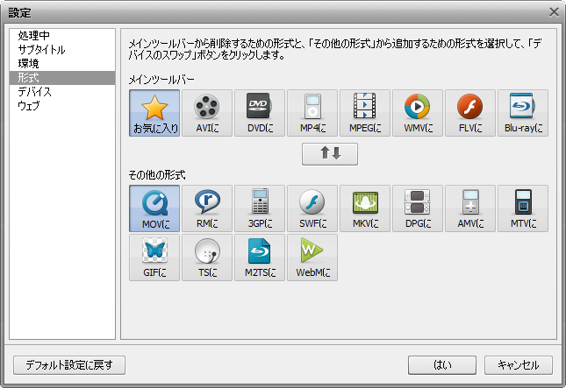This screenshot has height=388, width=566.
Task: Switch to the デバイス settings category
Action: [x=62, y=91]
